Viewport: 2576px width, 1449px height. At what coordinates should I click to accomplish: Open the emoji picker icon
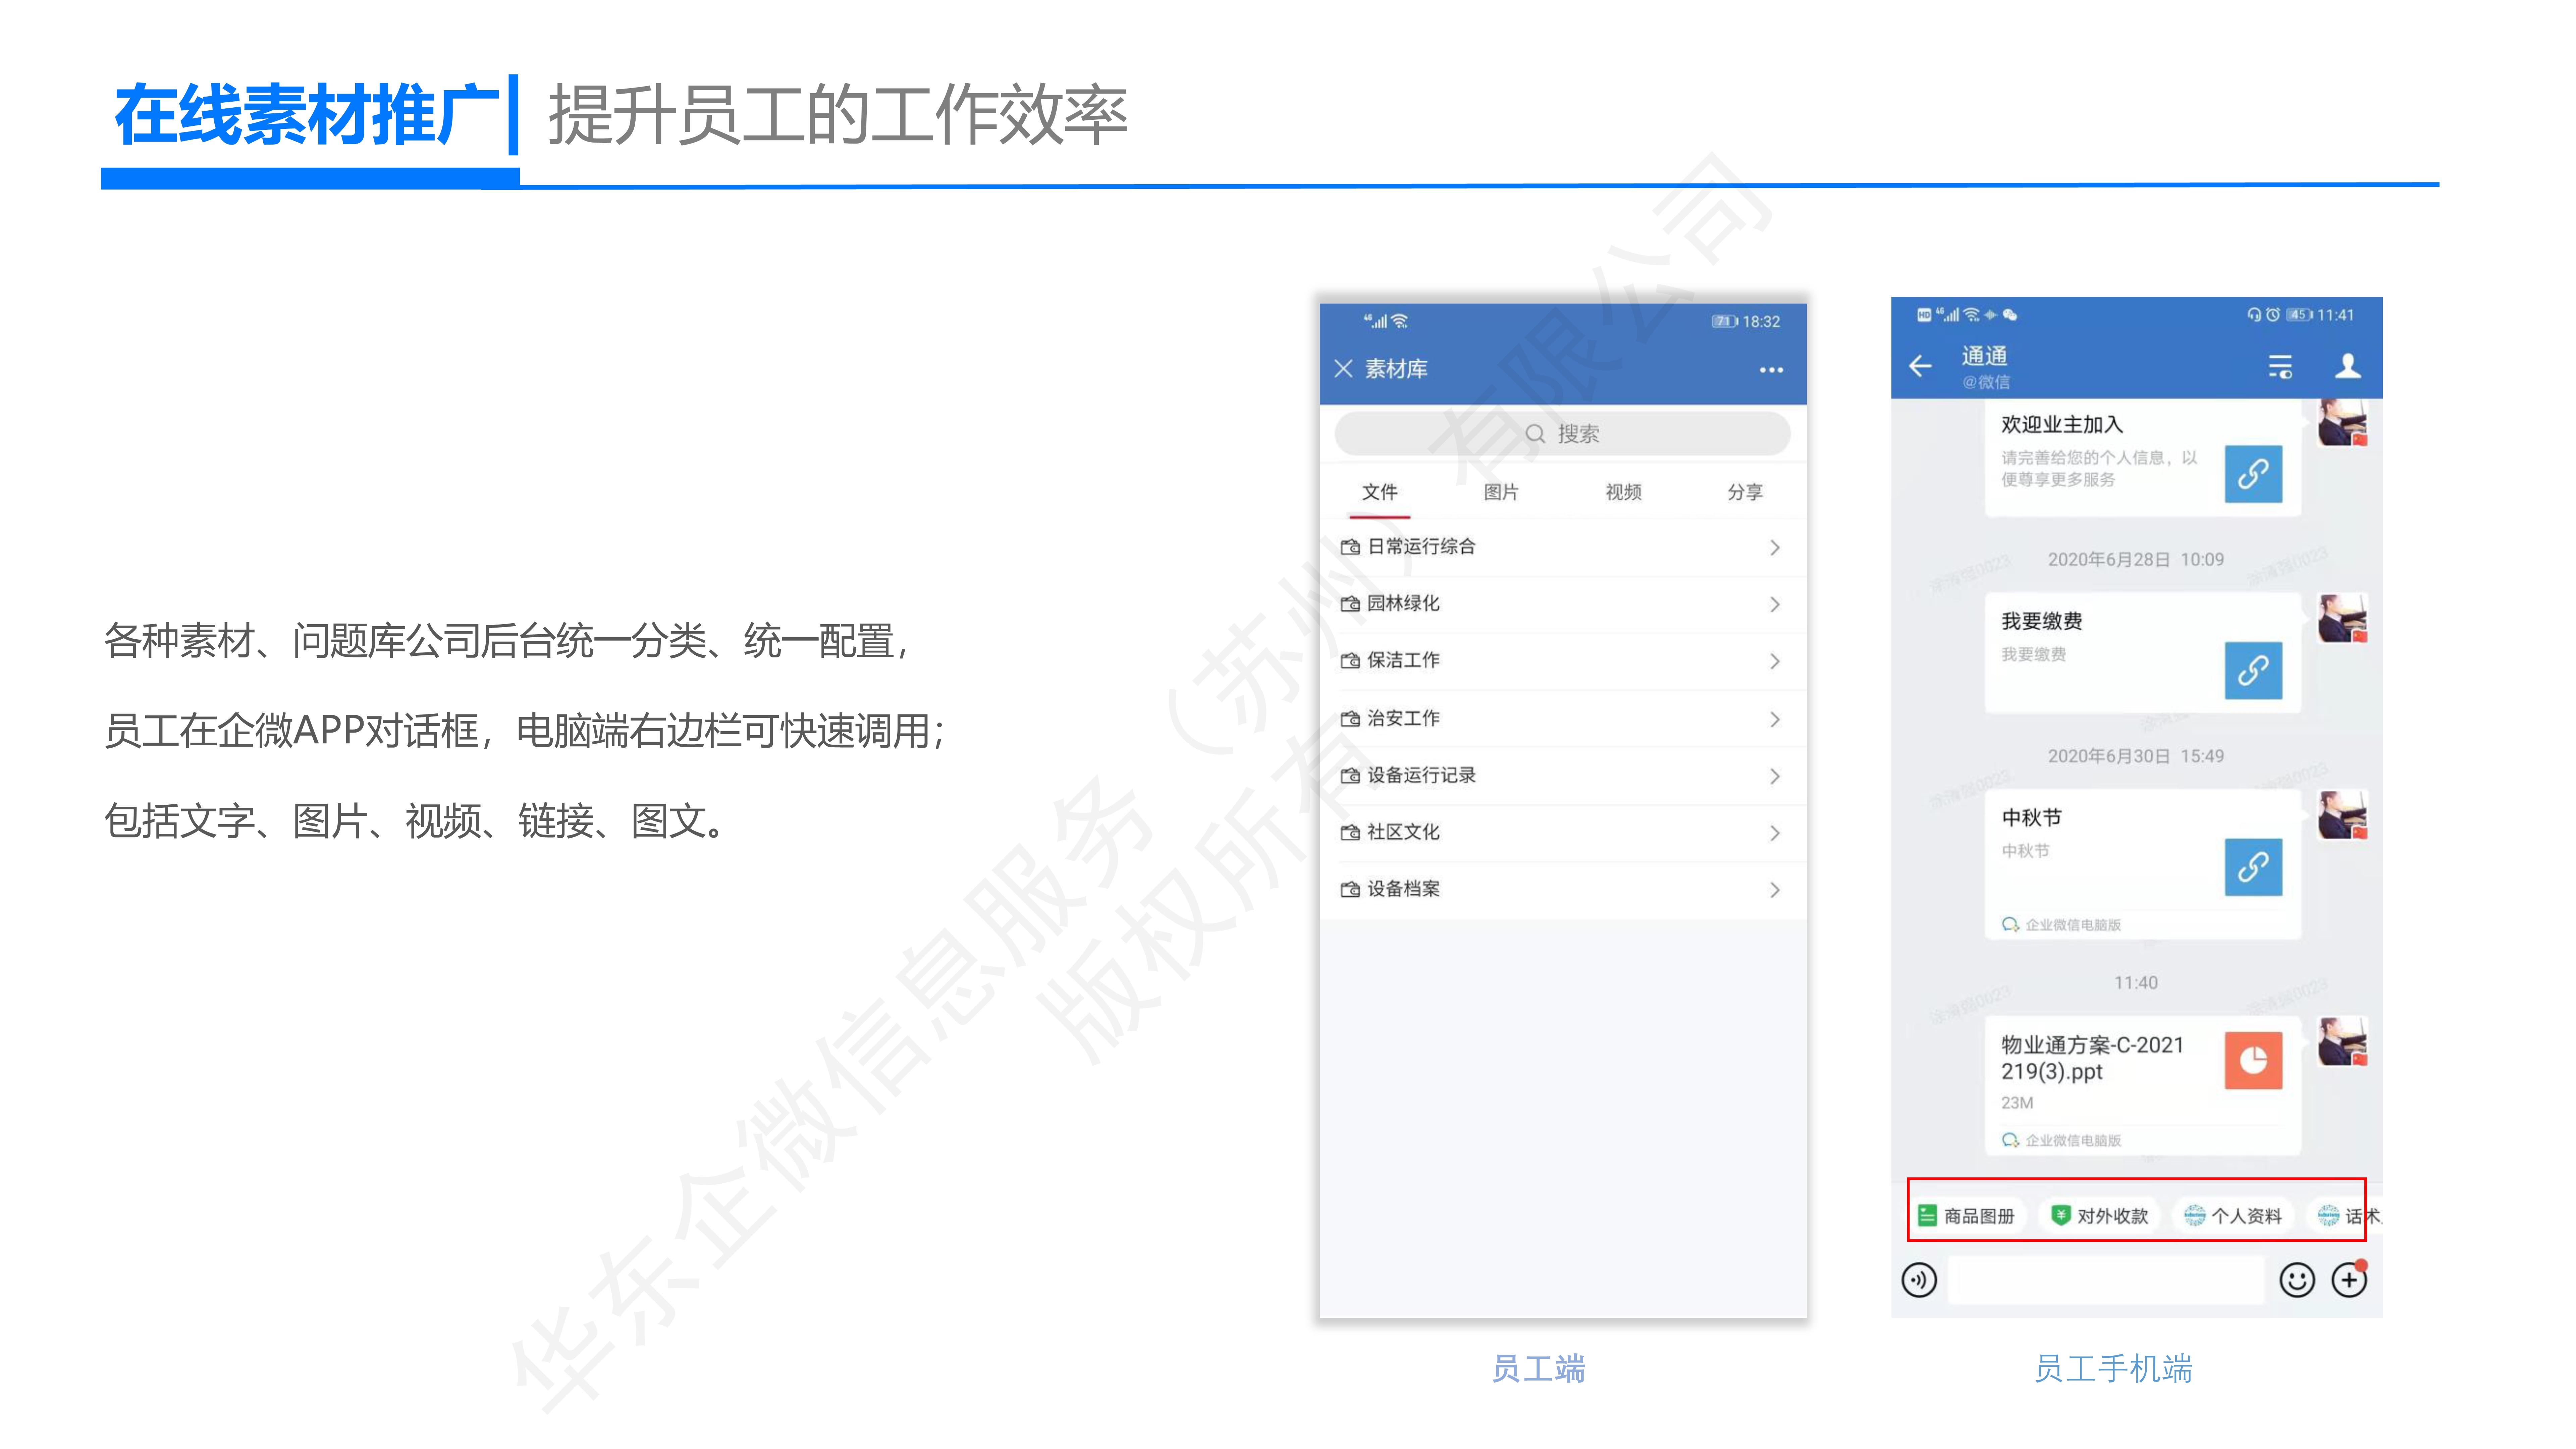[x=2297, y=1280]
